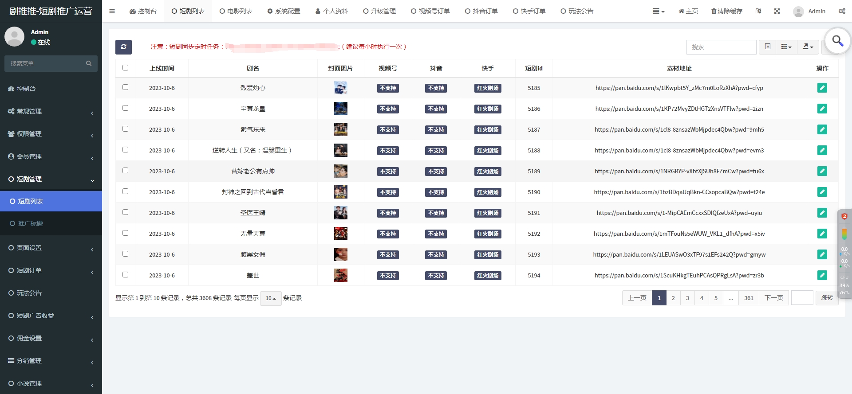Select the checkbox for 至尊龙皇 row
Image resolution: width=852 pixels, height=394 pixels.
tap(125, 108)
